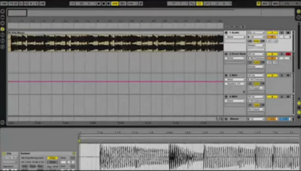Screen dimensions: 301x171
Task: Show or hide the browser with top sidebar icon
Action: [3, 12]
